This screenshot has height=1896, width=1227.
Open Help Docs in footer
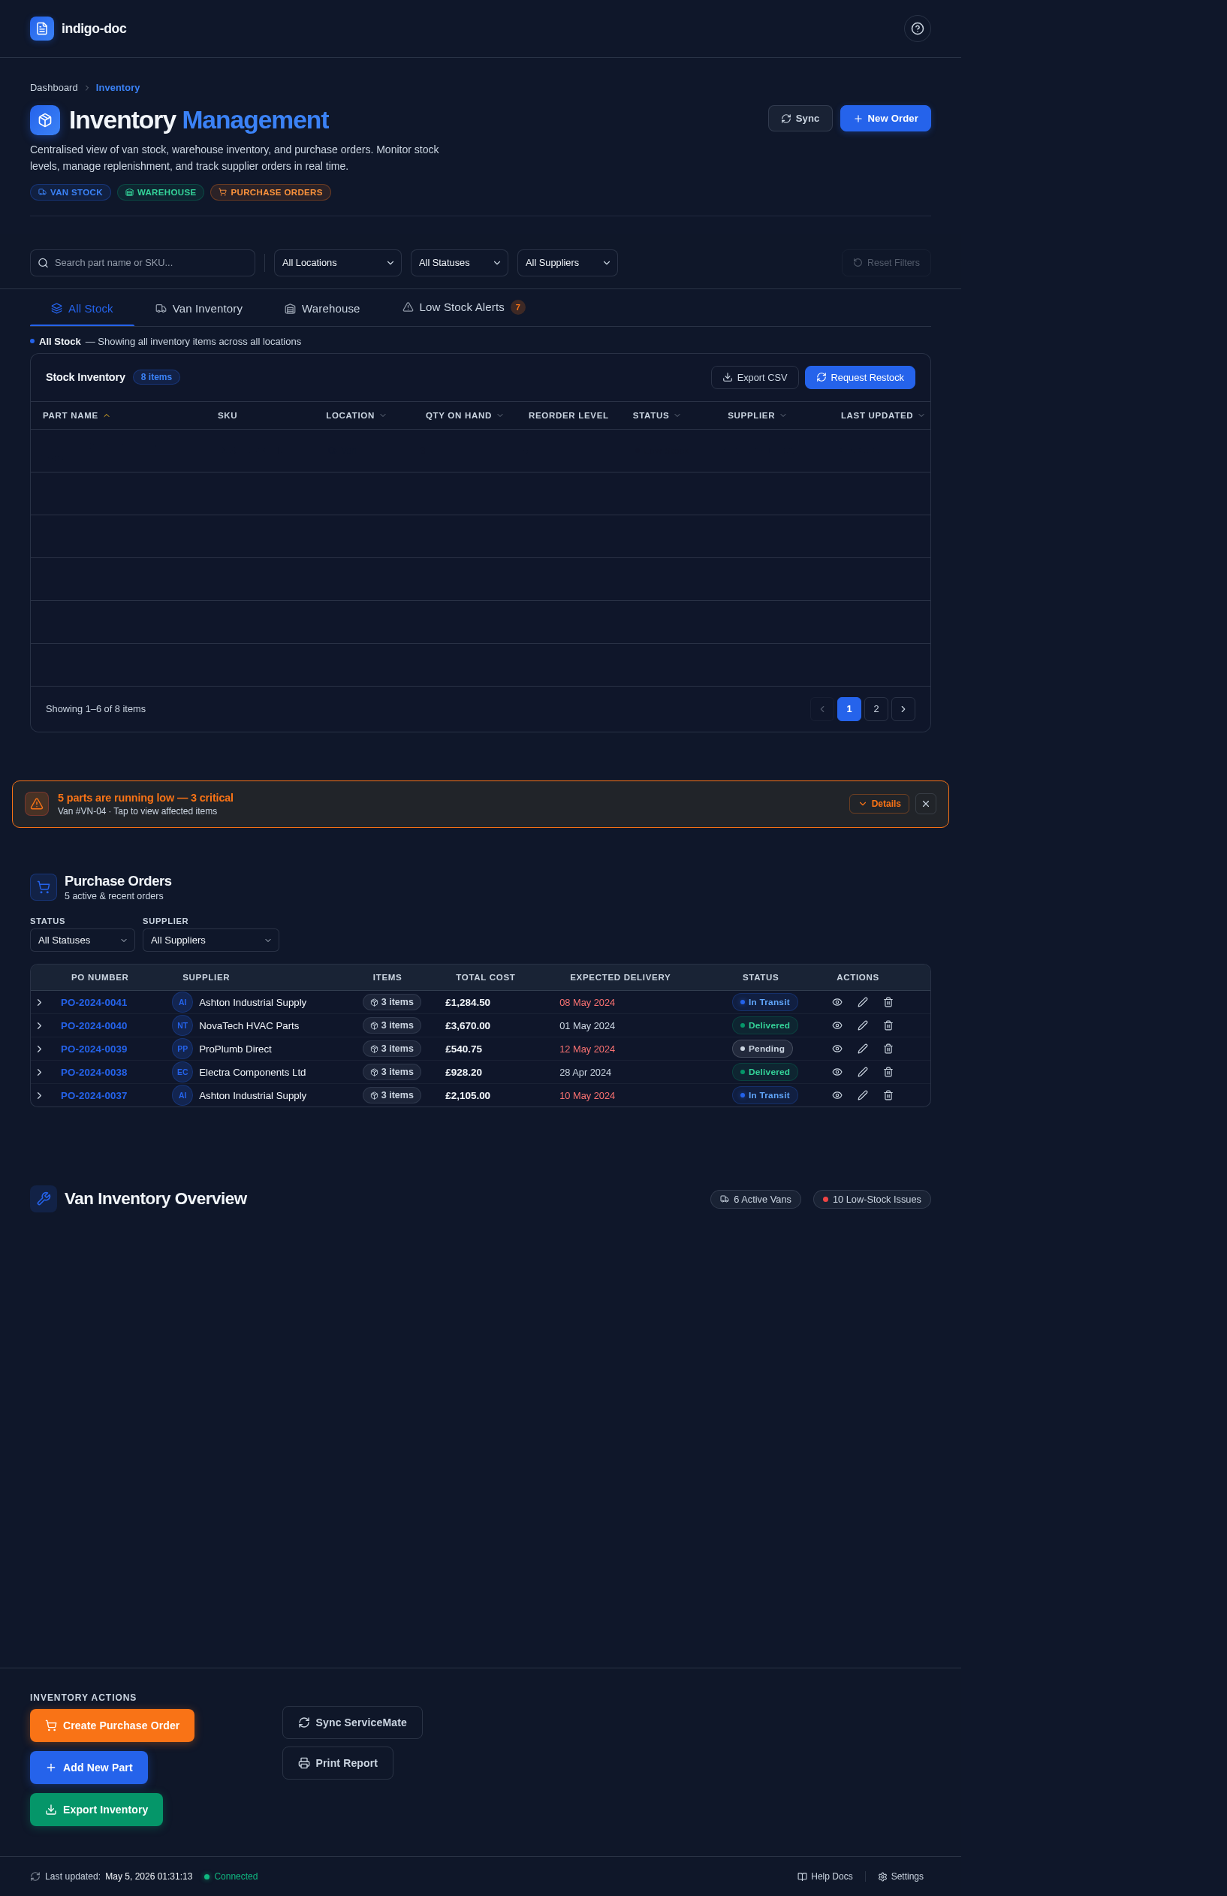(825, 1877)
